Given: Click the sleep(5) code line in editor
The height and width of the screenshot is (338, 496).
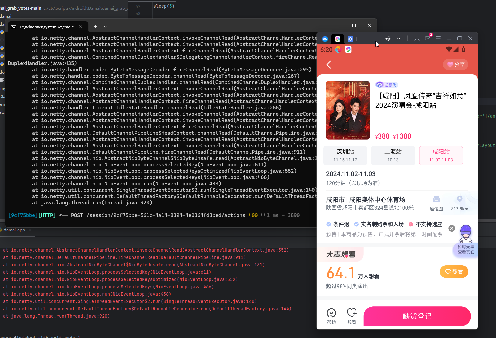Looking at the screenshot, I should [164, 6].
